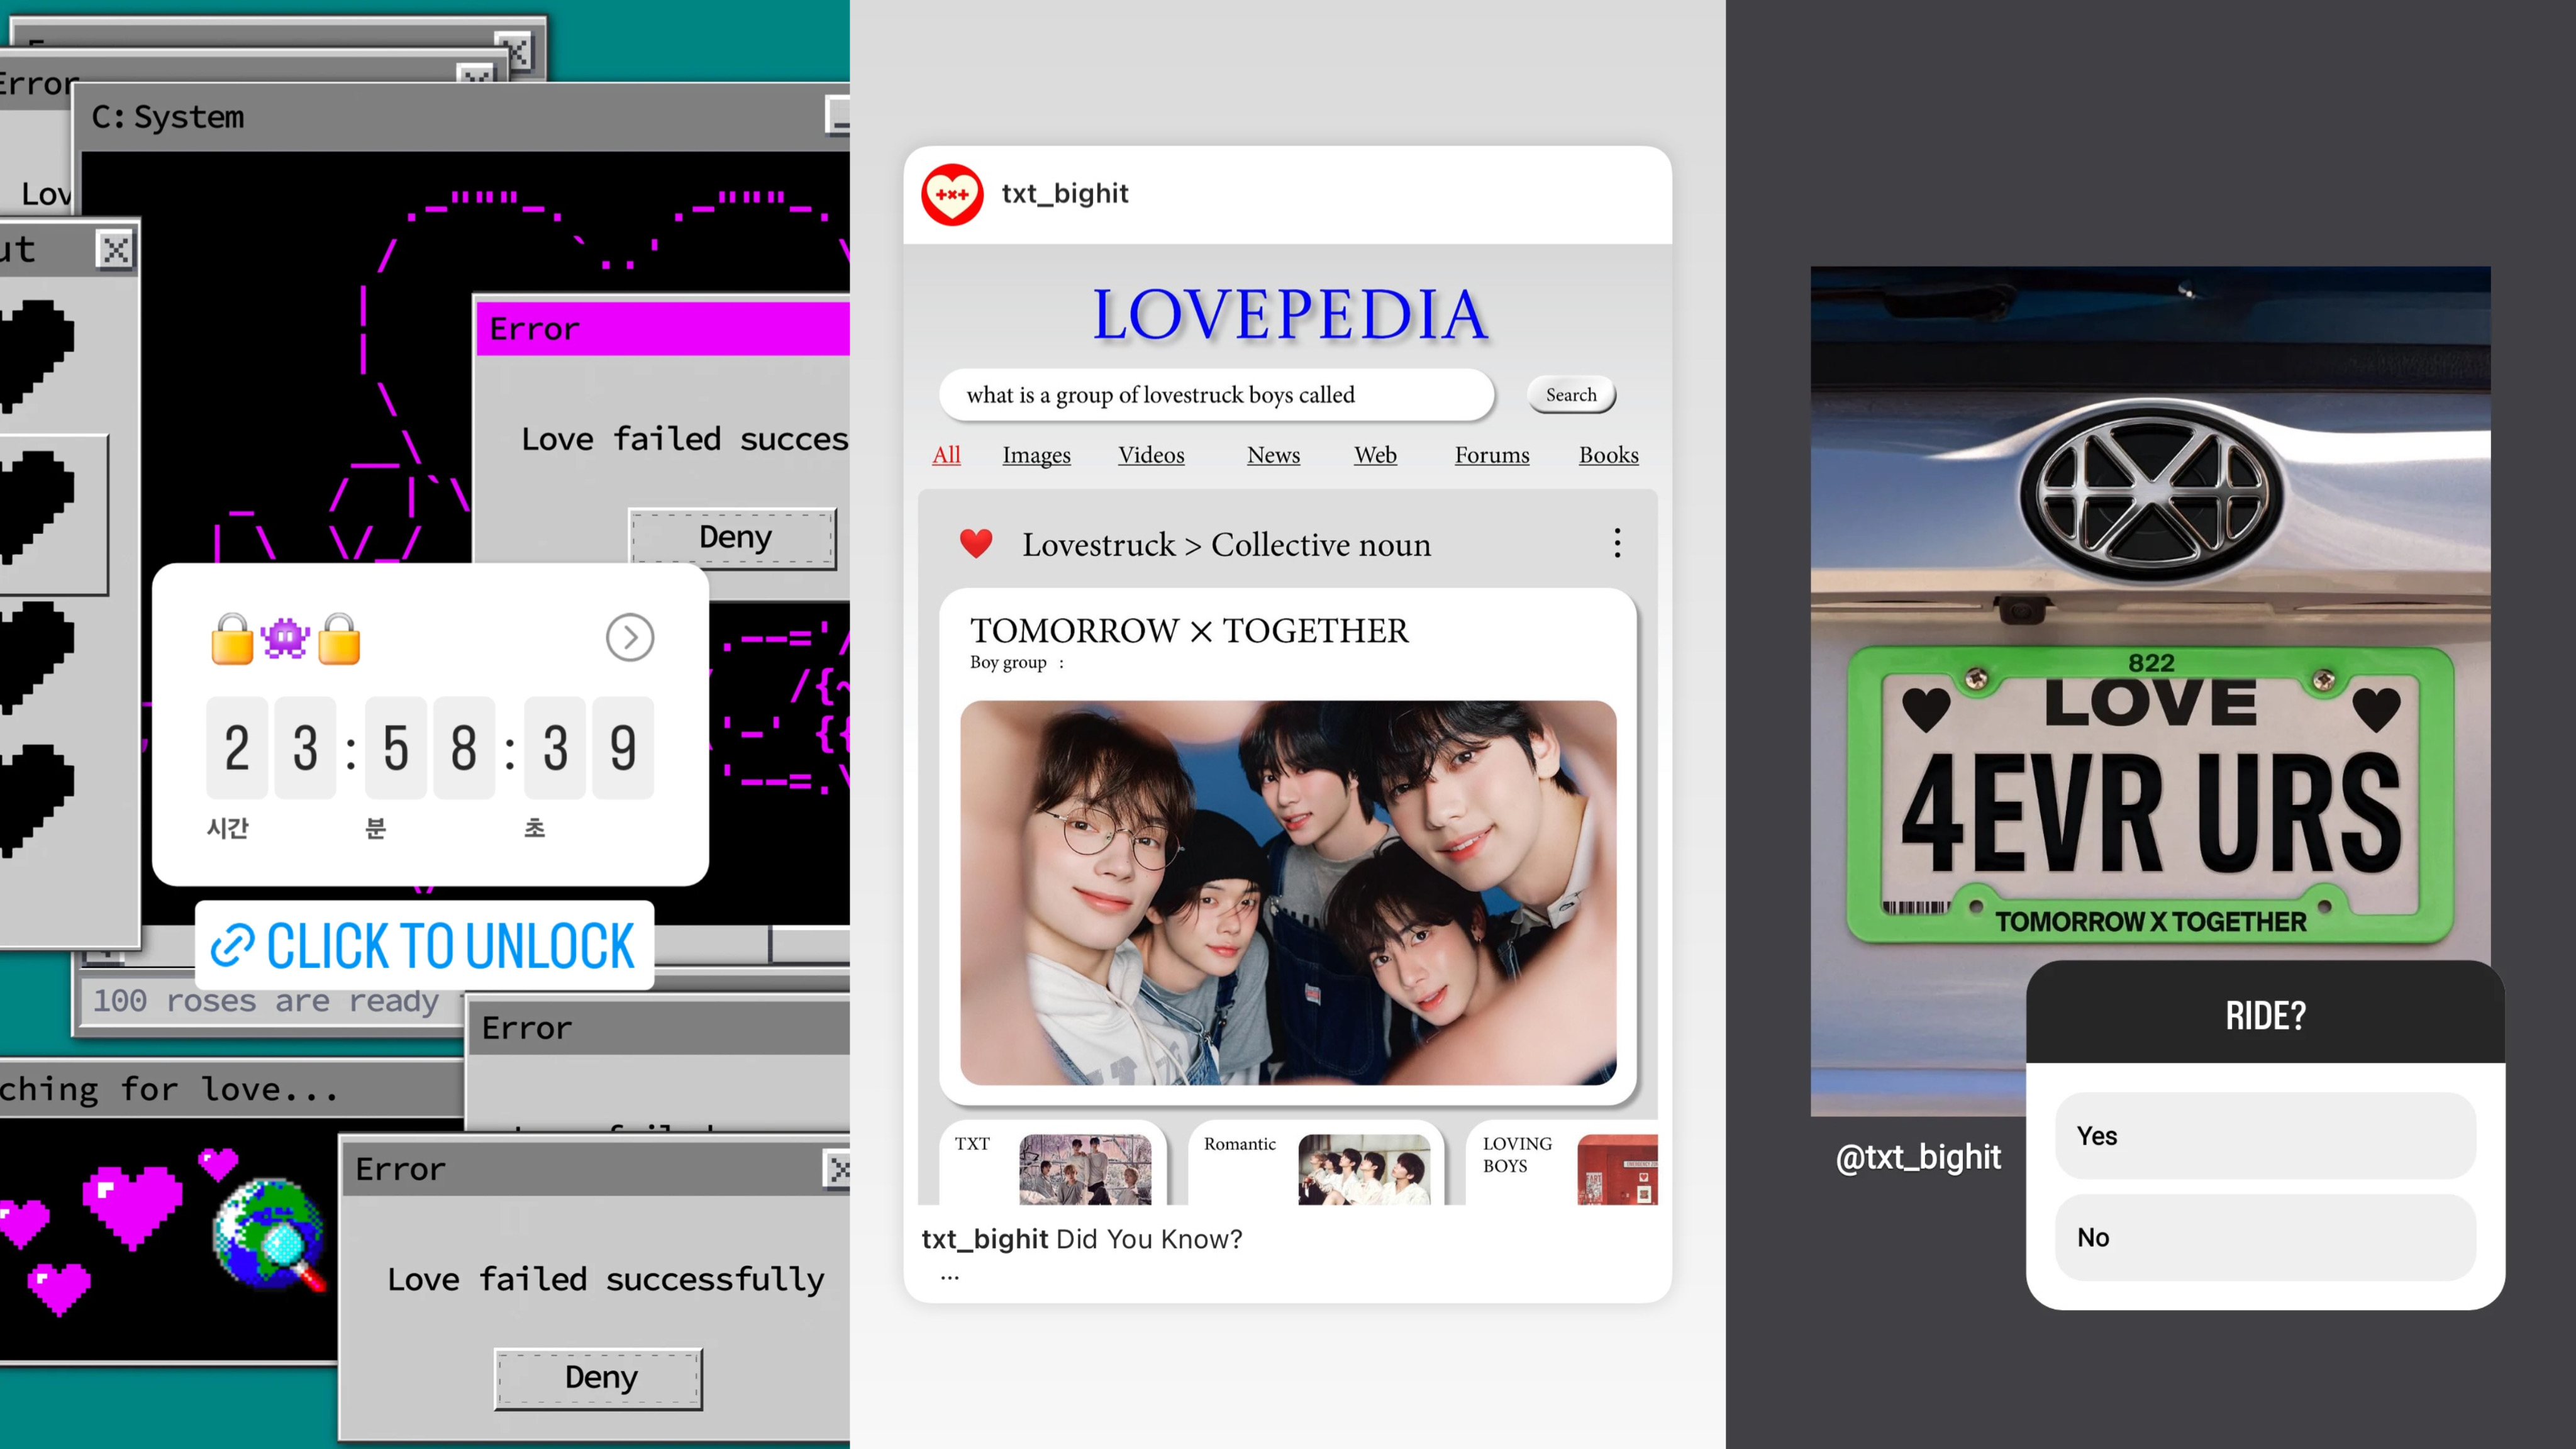The image size is (2576, 1449).
Task: Open the TOMORROW X TOGETHER group photo
Action: point(1288,892)
